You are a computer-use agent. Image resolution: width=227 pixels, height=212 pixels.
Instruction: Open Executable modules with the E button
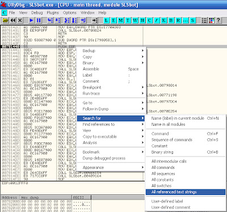(113, 20)
